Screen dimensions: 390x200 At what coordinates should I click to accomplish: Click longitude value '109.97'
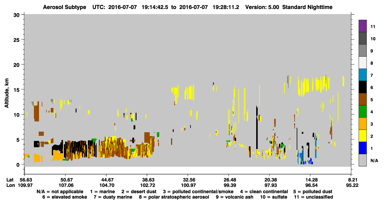[26, 185]
